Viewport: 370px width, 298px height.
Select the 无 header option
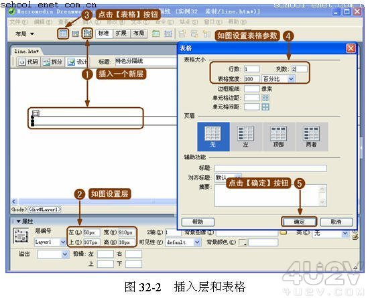213,137
